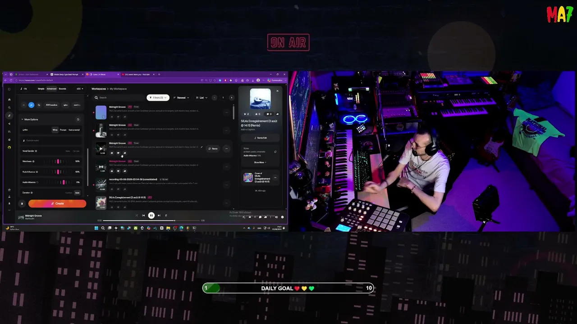Viewport: 577px width, 324px height.
Task: Like the Midnight Groove track beside Remix
Action: 112,153
